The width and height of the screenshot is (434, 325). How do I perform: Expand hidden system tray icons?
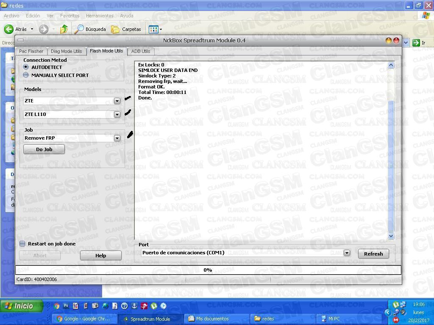[x=388, y=312]
